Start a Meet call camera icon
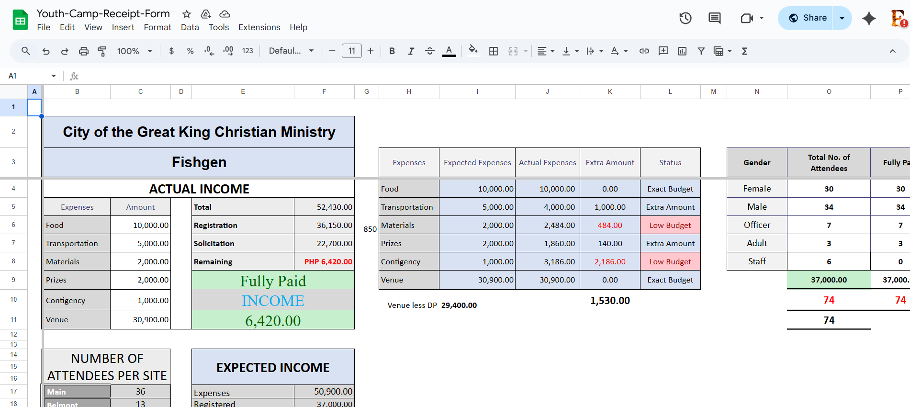The width and height of the screenshot is (910, 407). (747, 18)
